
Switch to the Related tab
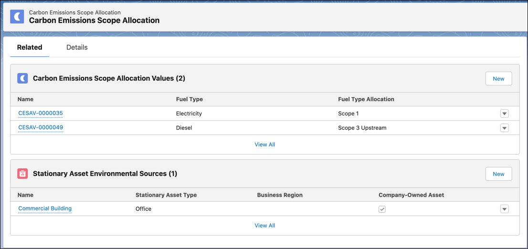pyautogui.click(x=30, y=47)
